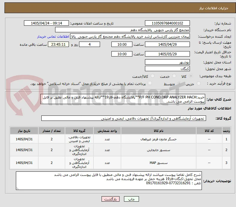The image size is (236, 207).
Task: Click the نوع فرآیند خرید label
Action: click(219, 83)
